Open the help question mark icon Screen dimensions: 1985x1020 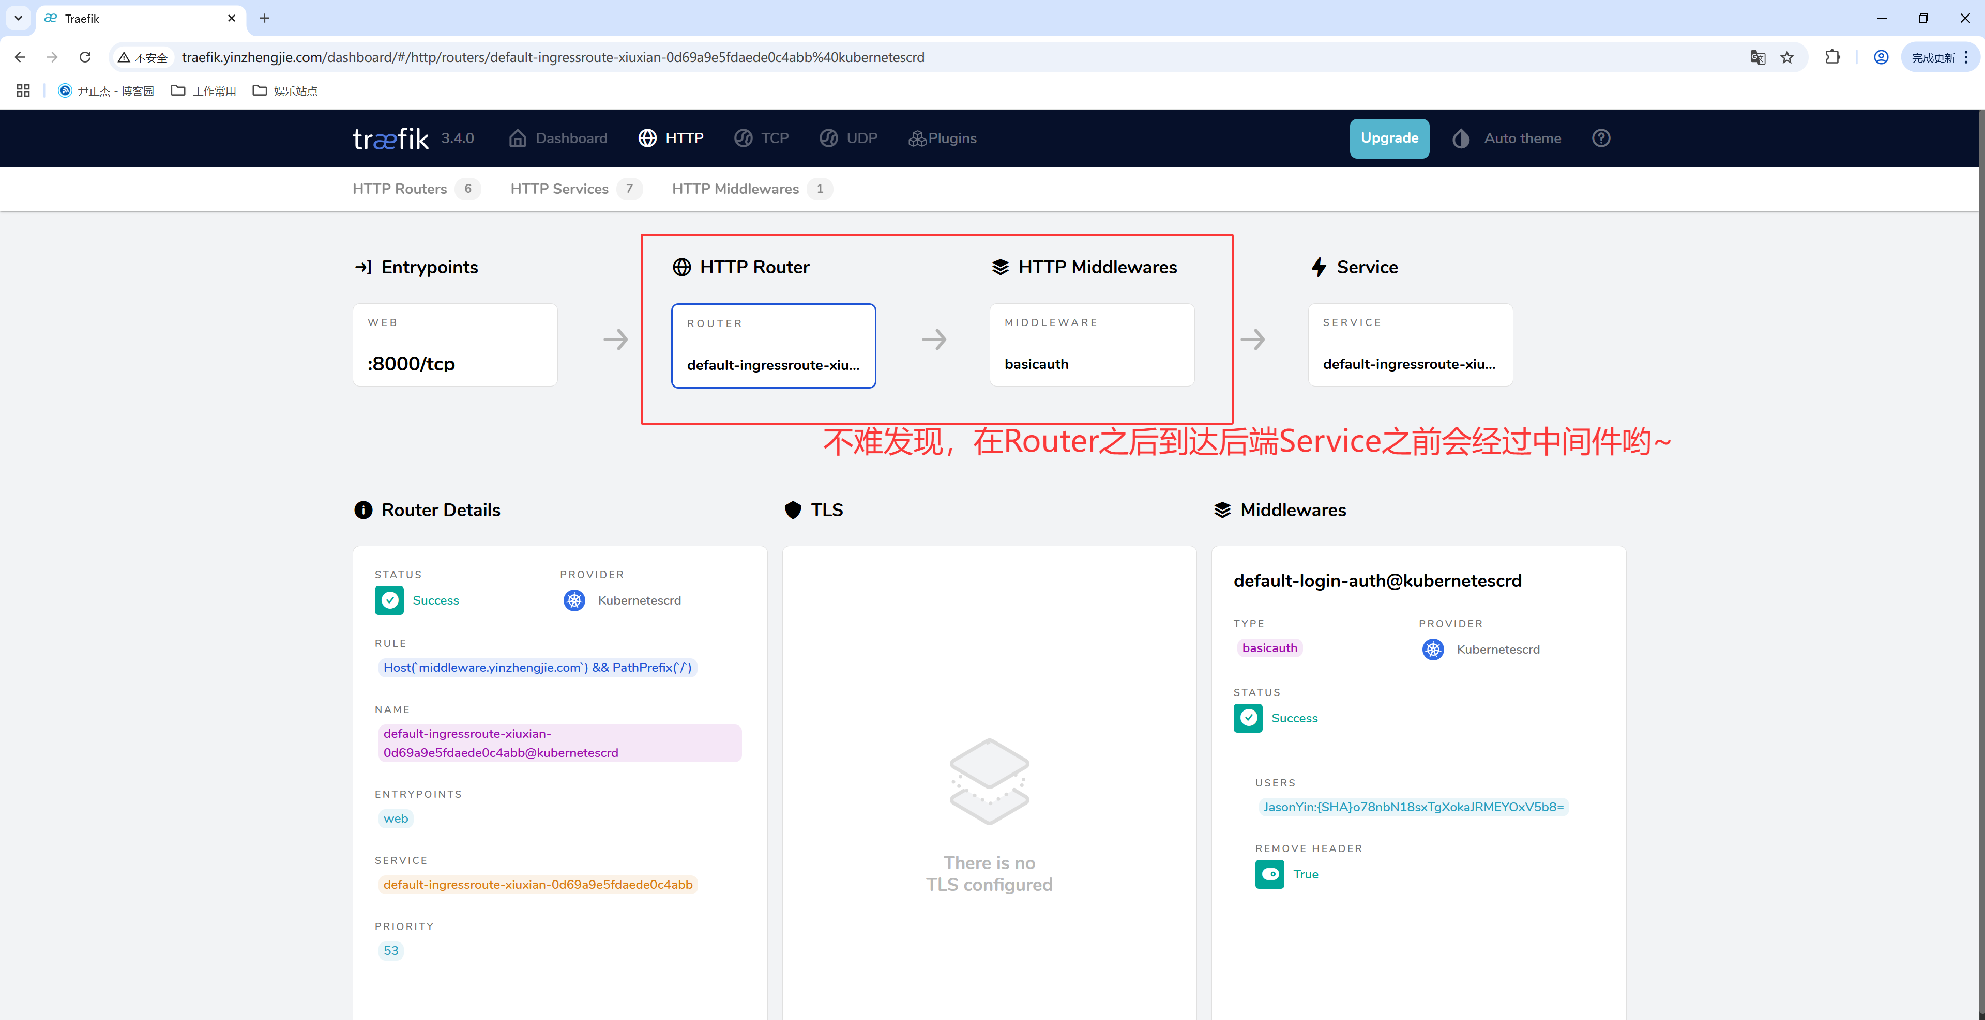coord(1600,138)
